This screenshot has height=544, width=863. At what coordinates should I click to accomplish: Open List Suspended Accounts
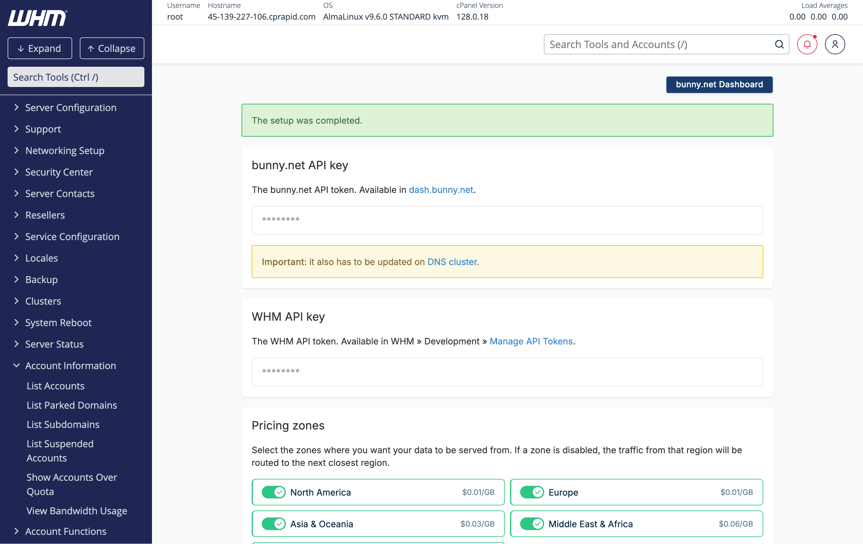tap(60, 450)
